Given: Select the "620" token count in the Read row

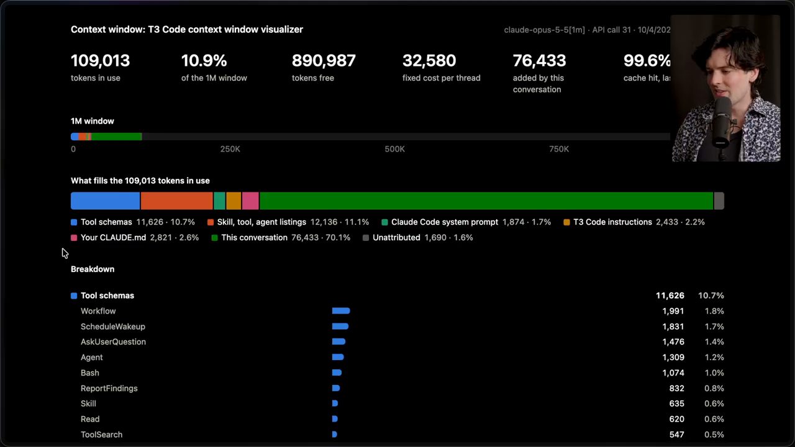Looking at the screenshot, I should pyautogui.click(x=677, y=419).
